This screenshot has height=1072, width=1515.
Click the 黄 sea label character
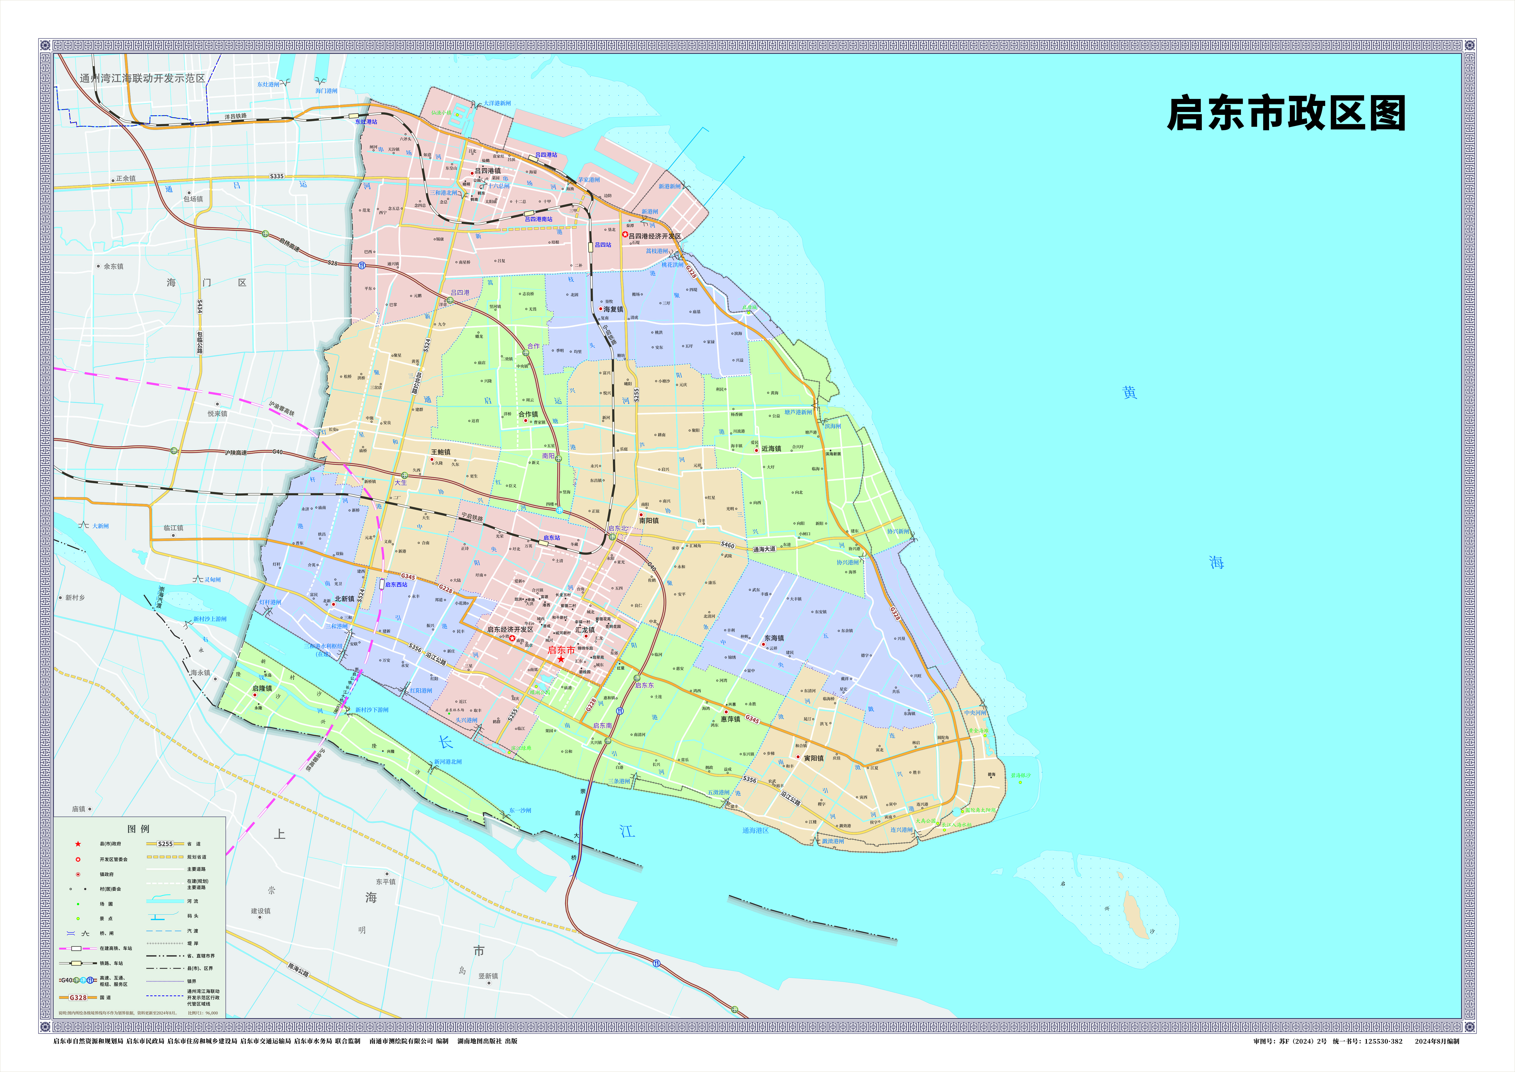coord(1130,393)
